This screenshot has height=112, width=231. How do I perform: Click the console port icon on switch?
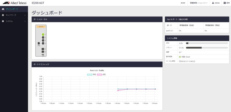pos(39,43)
